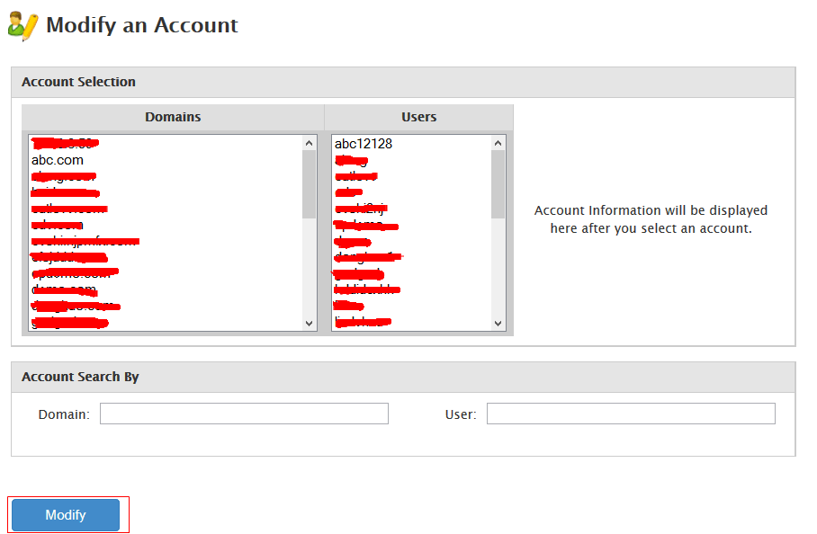Click the Users list scroll down arrow
The image size is (817, 534).
point(498,324)
